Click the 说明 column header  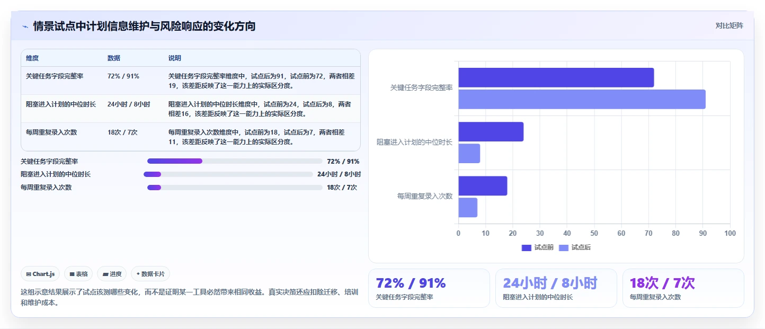coord(175,58)
